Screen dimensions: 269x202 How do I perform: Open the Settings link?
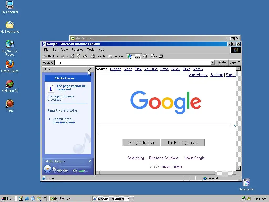point(217,75)
